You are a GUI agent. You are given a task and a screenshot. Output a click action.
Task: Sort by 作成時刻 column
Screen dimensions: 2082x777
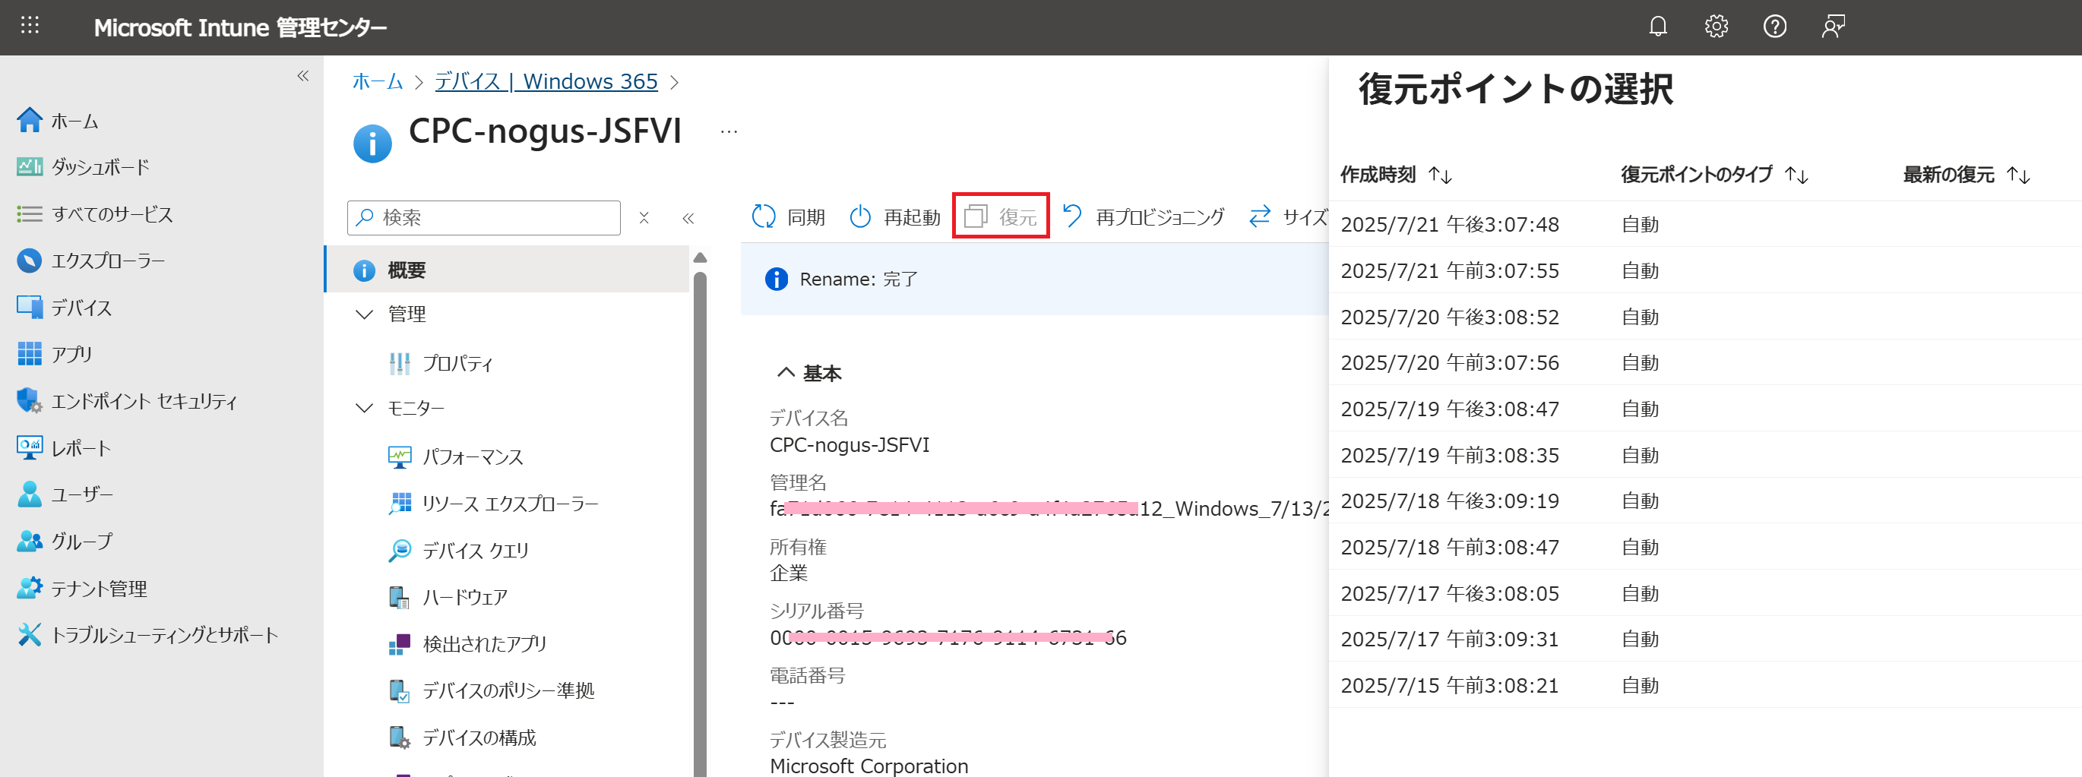click(1396, 175)
